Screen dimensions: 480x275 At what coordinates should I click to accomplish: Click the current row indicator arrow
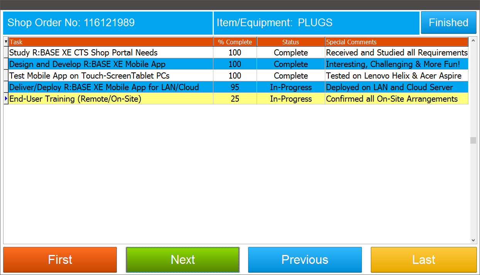tap(6, 99)
